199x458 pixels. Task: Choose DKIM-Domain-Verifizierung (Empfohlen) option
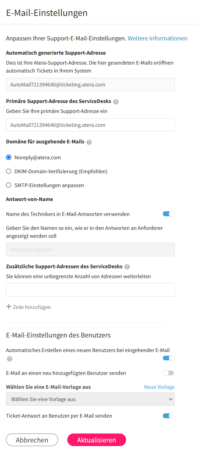pos(9,172)
